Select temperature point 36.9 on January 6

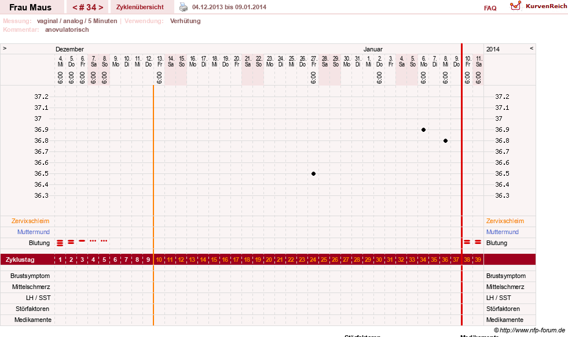(423, 129)
